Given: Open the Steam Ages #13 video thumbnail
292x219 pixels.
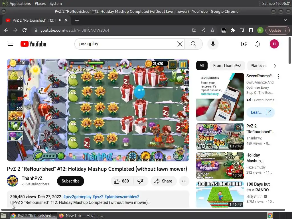Looking at the screenshot, I should click(x=220, y=137).
